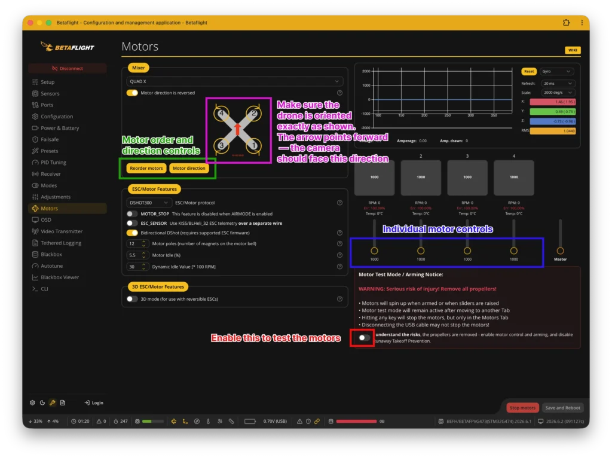Screen dimensions: 612x458
Task: Click the Betaflight logo
Action: tap(67, 47)
